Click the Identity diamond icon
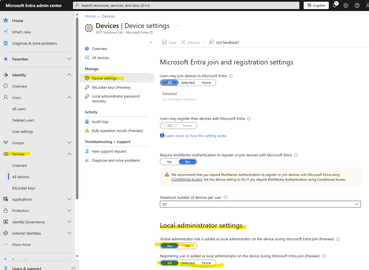 pyautogui.click(x=6, y=75)
